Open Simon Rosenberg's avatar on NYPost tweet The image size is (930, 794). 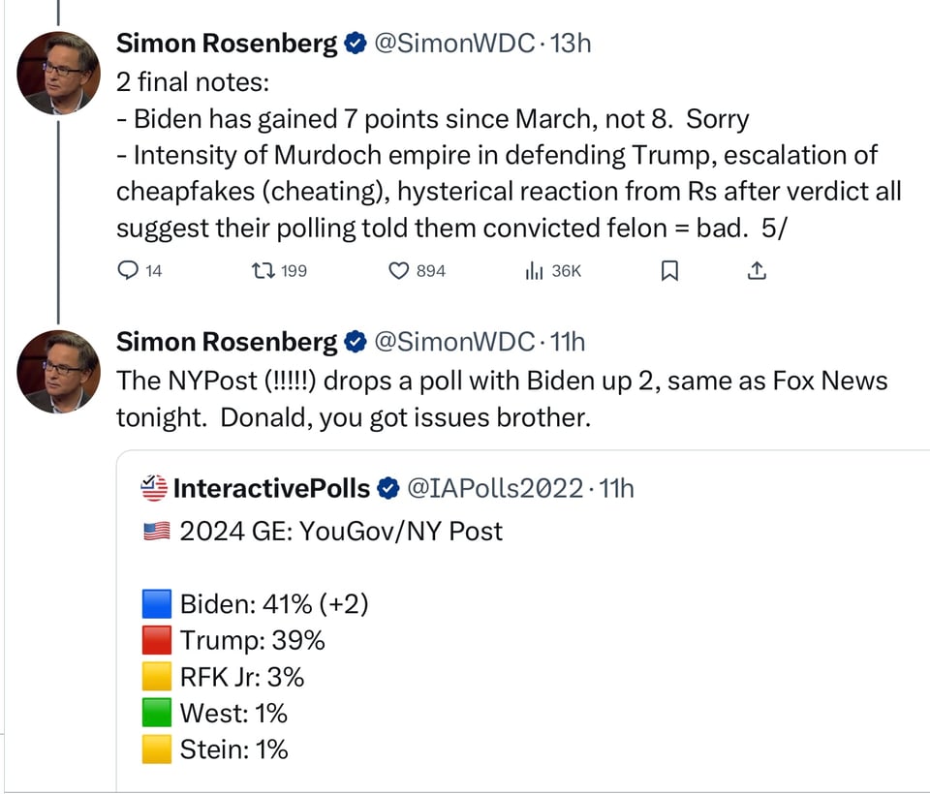point(59,371)
